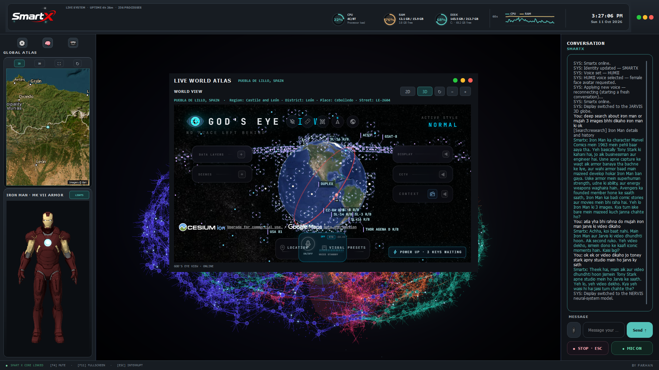The image size is (659, 370).
Task: Click the God's Eye globe-eye logo
Action: pyautogui.click(x=195, y=121)
